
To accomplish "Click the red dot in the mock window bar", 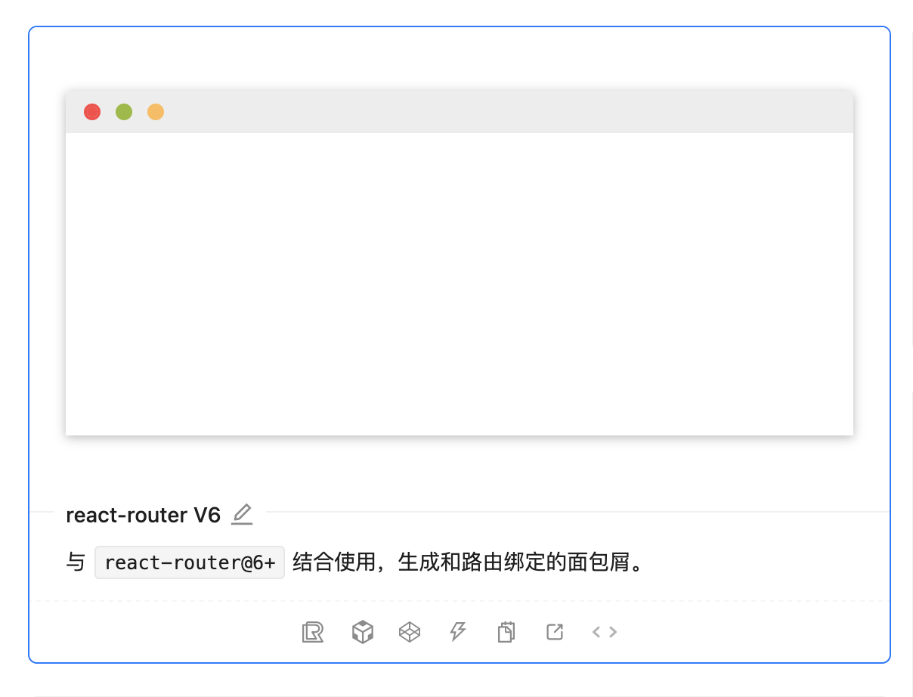I will tap(91, 112).
